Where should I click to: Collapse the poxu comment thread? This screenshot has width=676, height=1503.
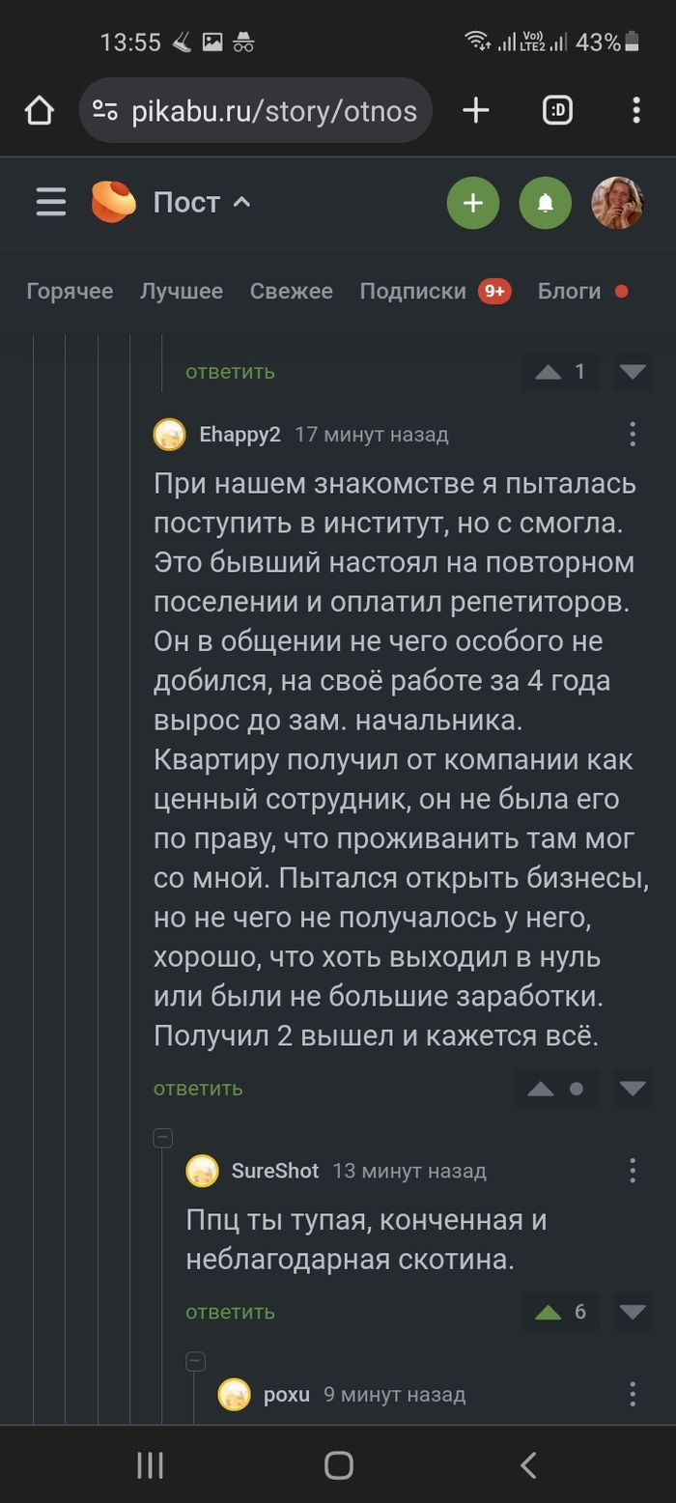click(195, 1362)
